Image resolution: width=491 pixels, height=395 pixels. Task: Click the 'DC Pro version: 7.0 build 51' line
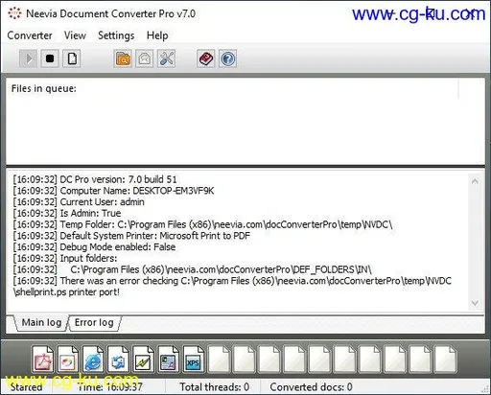[95, 179]
